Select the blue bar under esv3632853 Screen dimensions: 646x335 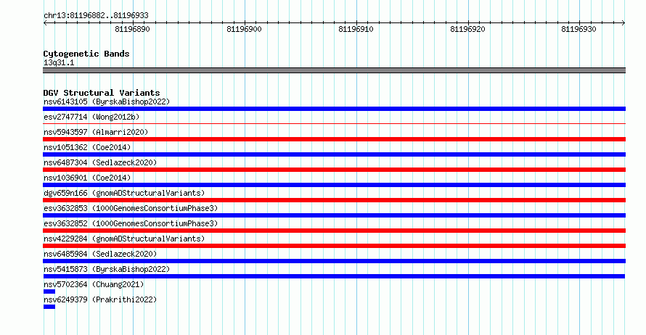pos(334,215)
